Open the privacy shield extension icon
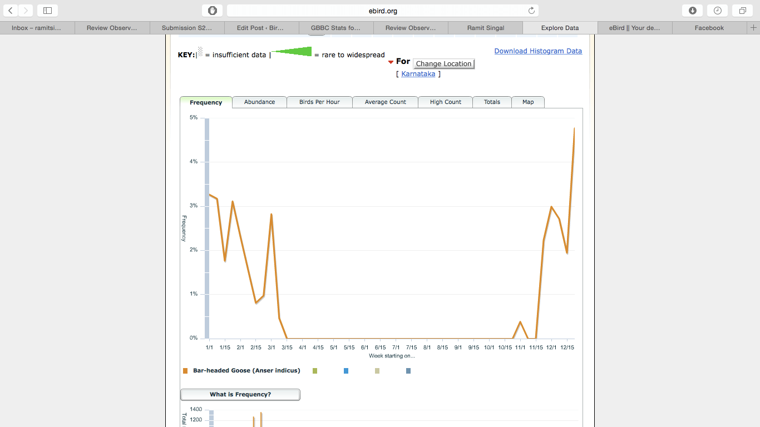 [x=213, y=11]
